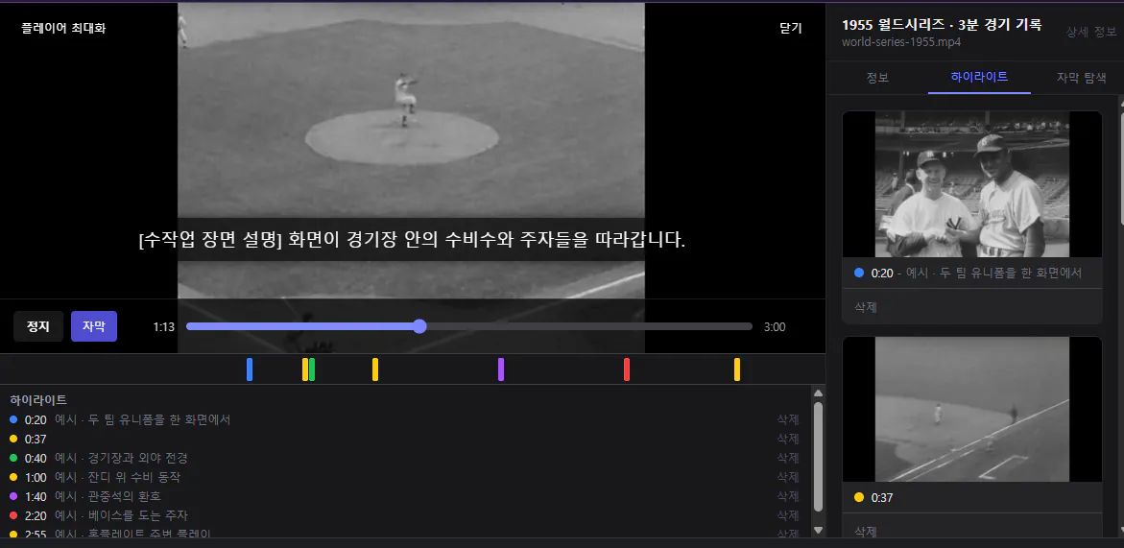1124x548 pixels.
Task: Click the 플레이어 최대화 button
Action: coord(63,29)
